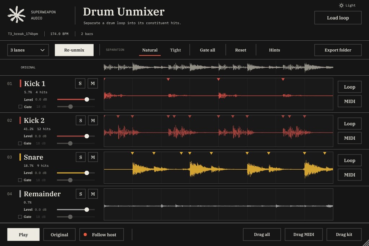Image resolution: width=369 pixels, height=246 pixels.
Task: Select the Natural separation tab
Action: [150, 50]
